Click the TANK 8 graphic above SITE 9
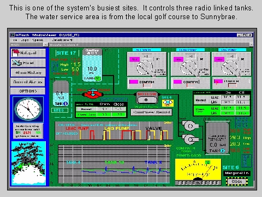 point(61,94)
